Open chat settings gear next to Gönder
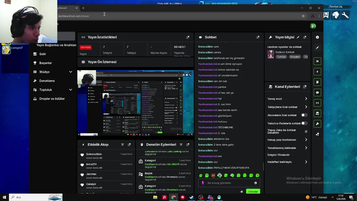The height and width of the screenshot is (201, 357). tap(242, 192)
